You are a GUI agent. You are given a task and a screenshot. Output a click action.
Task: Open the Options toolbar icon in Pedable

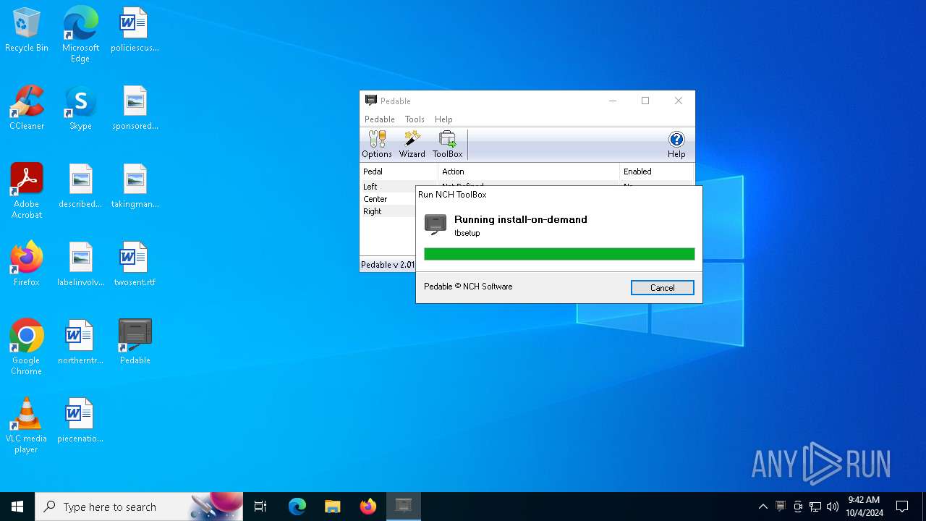(x=377, y=144)
